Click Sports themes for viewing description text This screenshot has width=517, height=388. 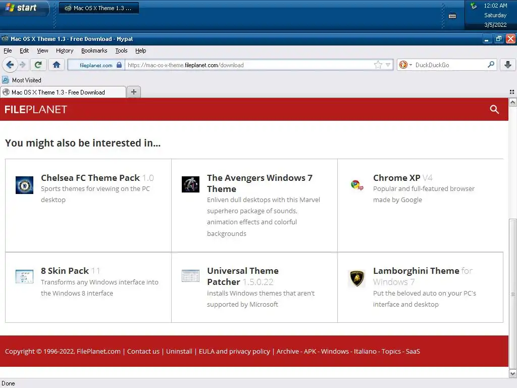tap(95, 194)
